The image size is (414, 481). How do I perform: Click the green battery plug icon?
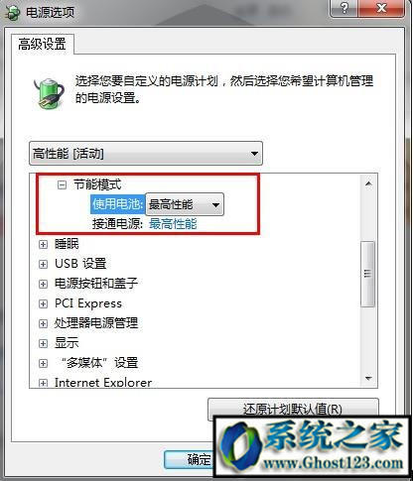pos(49,93)
